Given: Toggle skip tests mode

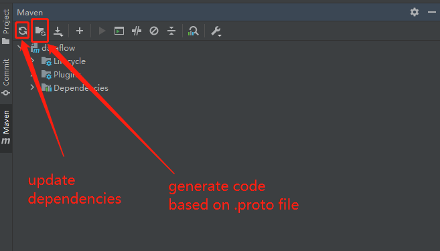Looking at the screenshot, I should (154, 31).
